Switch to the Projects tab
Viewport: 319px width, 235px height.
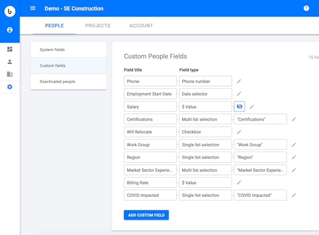98,26
